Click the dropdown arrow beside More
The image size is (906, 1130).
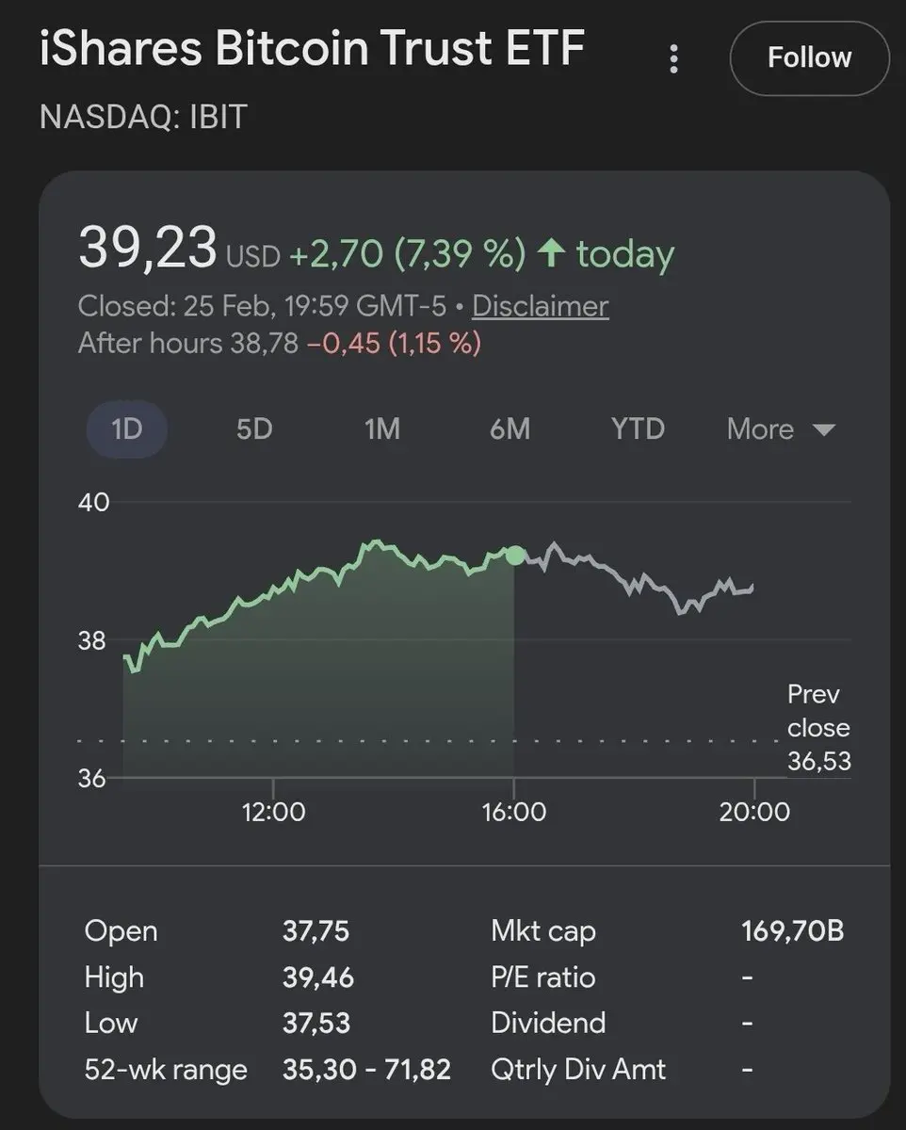(823, 430)
